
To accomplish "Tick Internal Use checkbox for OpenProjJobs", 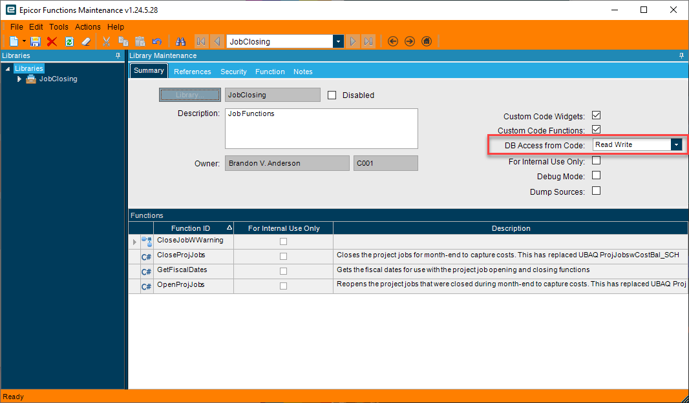I will pyautogui.click(x=284, y=286).
